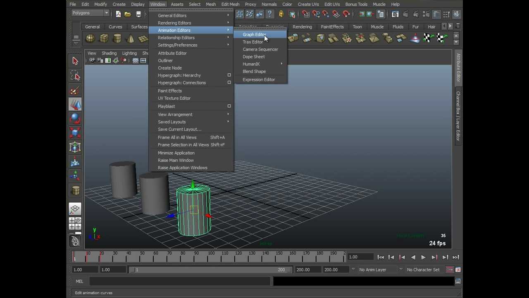Toggle the film gate icon in panel toolbar
The image size is (529, 298).
pyautogui.click(x=143, y=61)
